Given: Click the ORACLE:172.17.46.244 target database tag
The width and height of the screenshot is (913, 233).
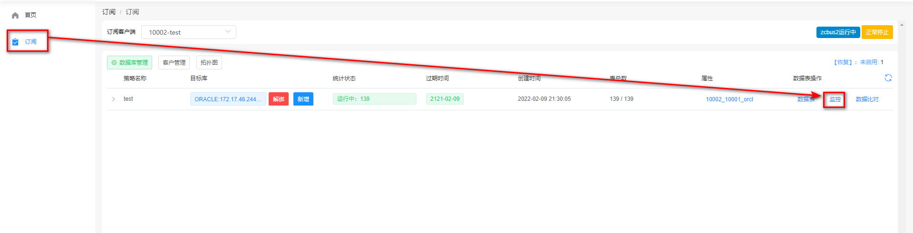Looking at the screenshot, I should click(x=228, y=99).
